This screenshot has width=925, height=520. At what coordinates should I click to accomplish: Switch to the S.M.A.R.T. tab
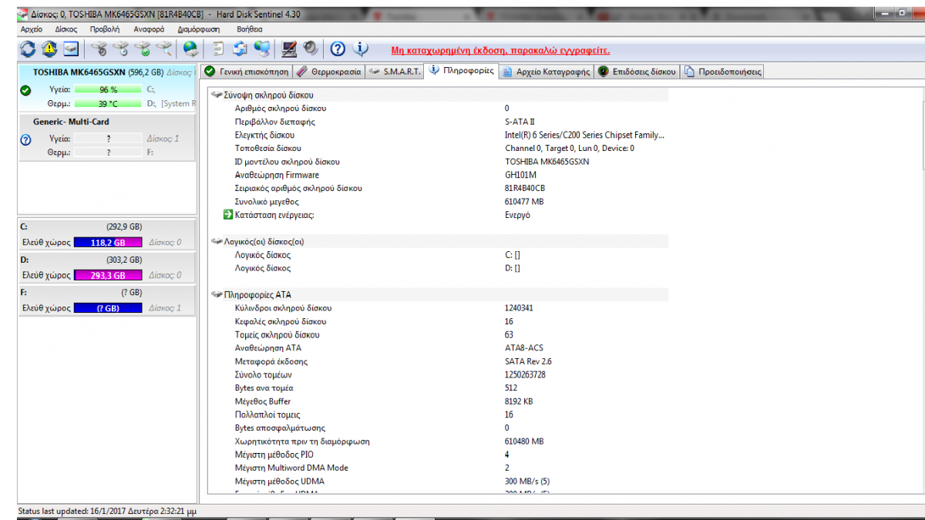395,72
